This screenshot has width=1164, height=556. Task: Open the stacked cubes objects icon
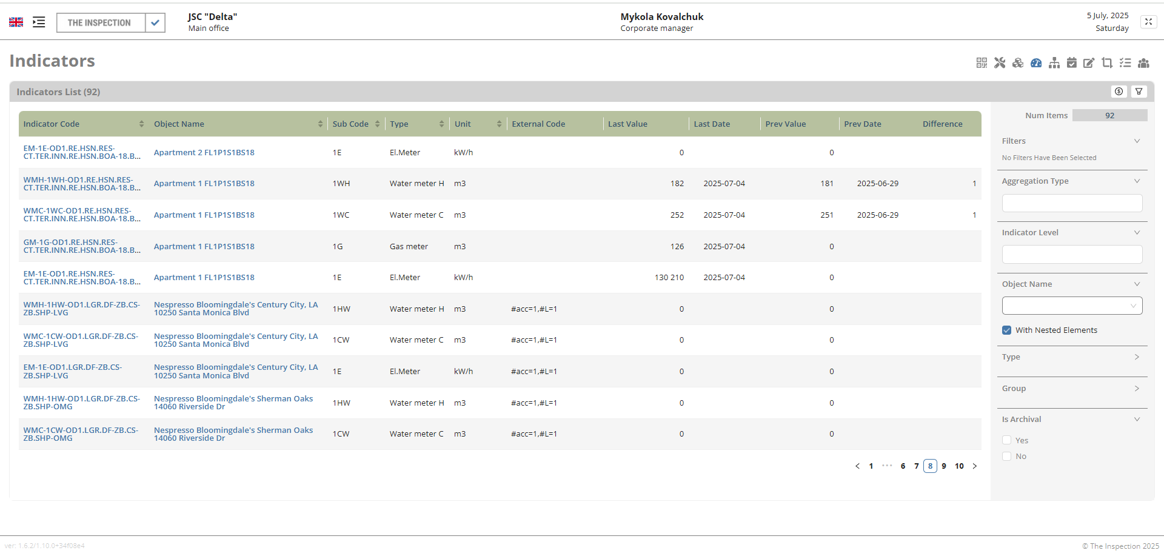1018,63
